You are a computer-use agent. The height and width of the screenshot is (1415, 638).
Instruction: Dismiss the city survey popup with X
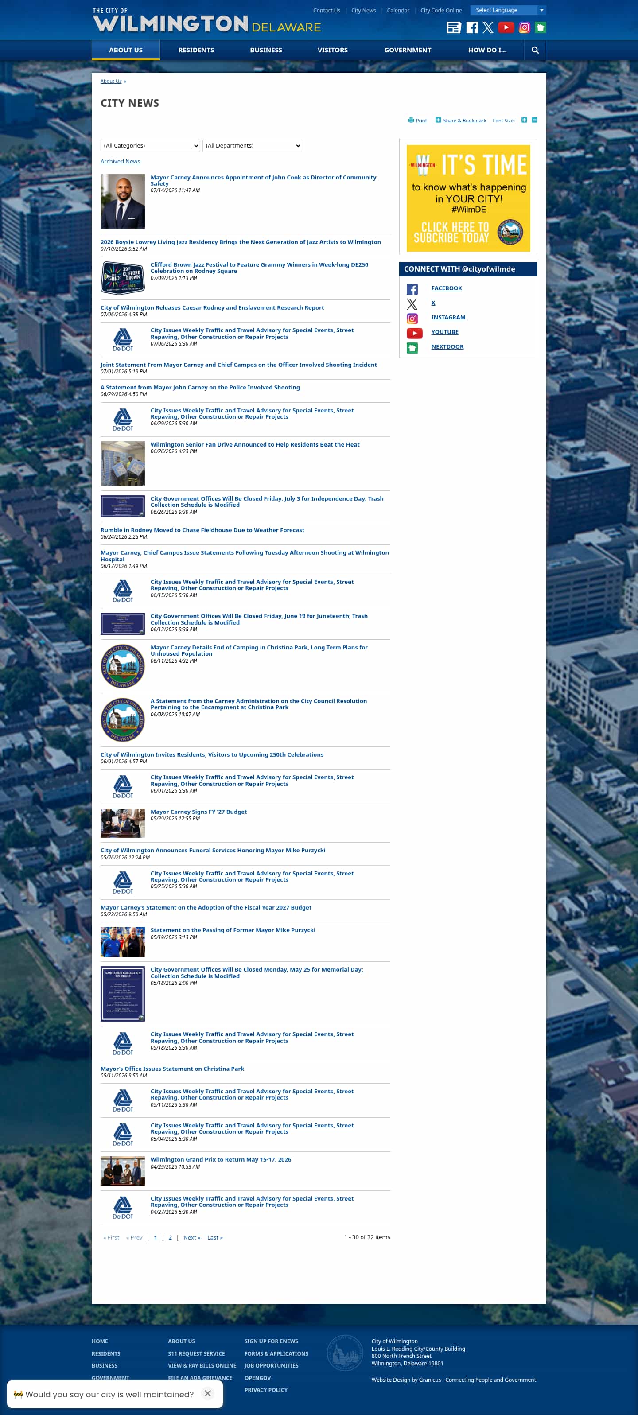click(208, 1393)
